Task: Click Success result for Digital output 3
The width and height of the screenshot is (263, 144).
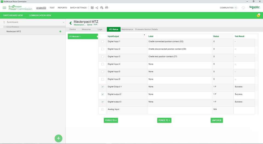Action: click(x=239, y=102)
